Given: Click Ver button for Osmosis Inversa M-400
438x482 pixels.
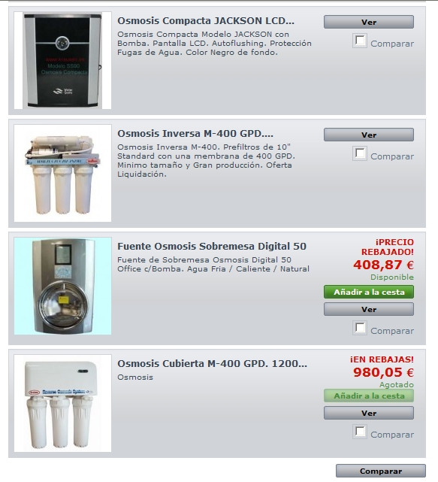Looking at the screenshot, I should [x=369, y=135].
